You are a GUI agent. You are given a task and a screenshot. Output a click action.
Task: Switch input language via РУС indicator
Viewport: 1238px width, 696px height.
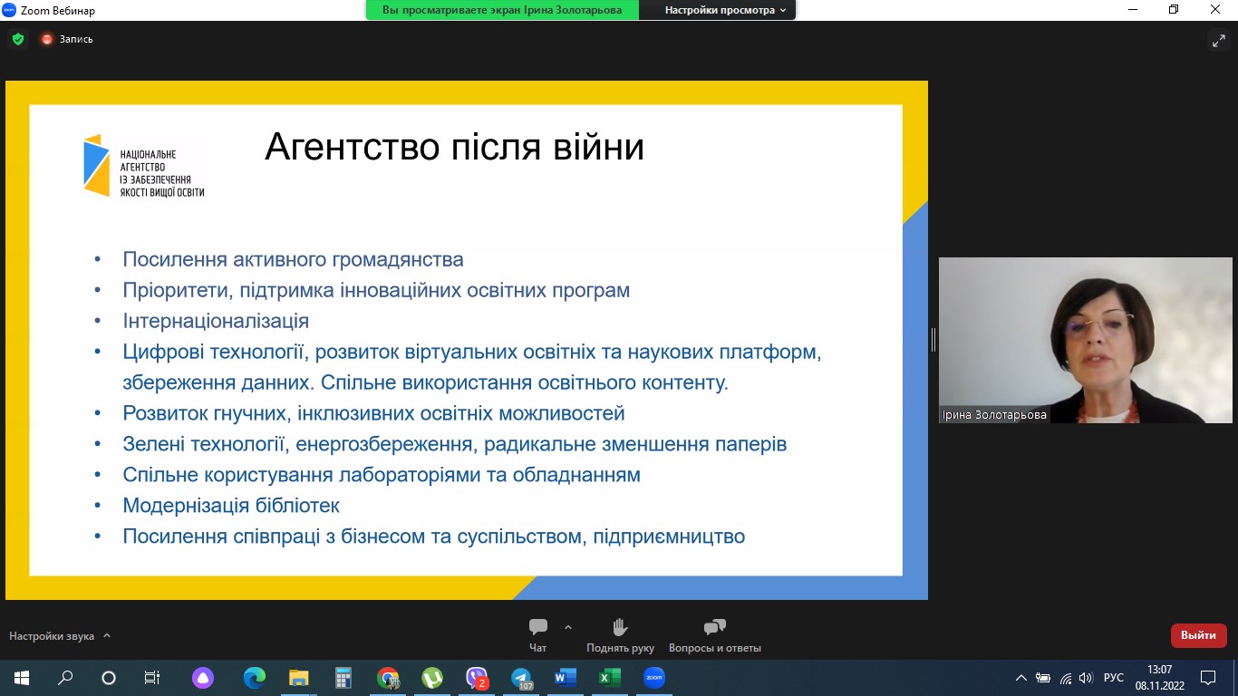pos(1113,678)
